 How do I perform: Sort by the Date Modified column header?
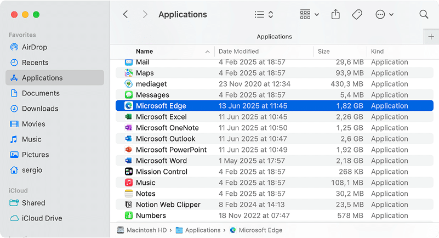pyautogui.click(x=238, y=51)
